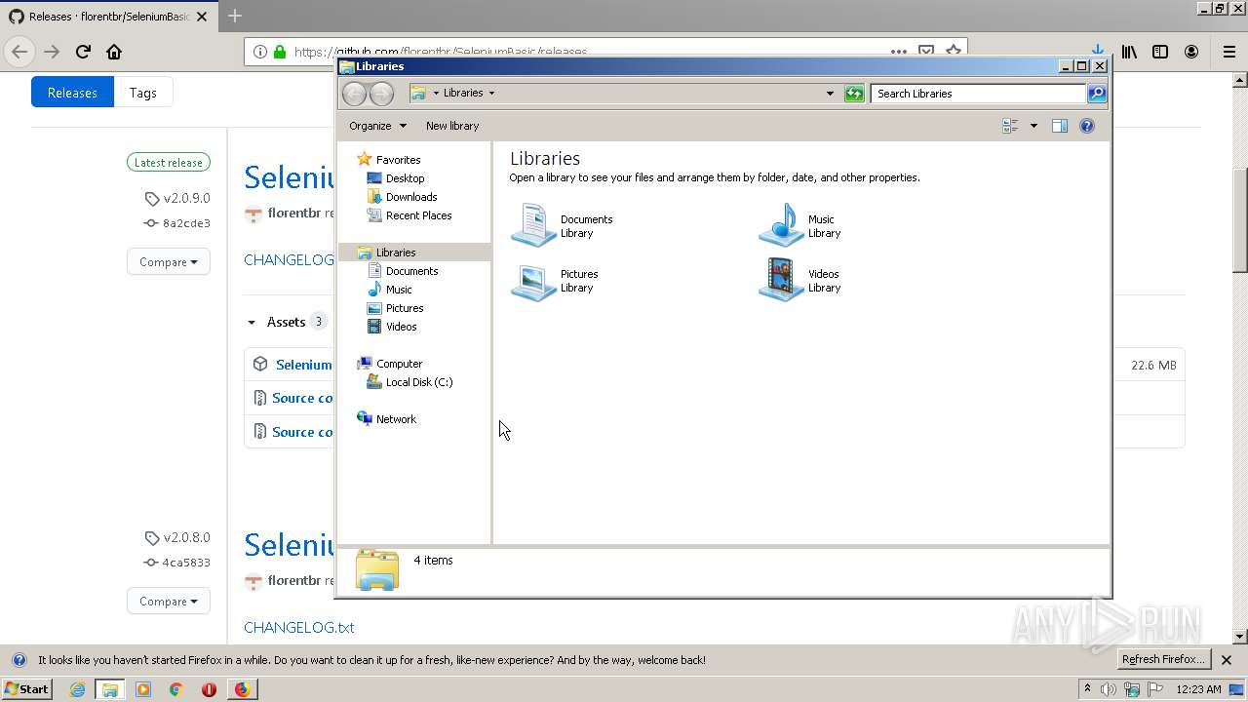
Task: Open the Firefox account icon
Action: pos(1191,52)
